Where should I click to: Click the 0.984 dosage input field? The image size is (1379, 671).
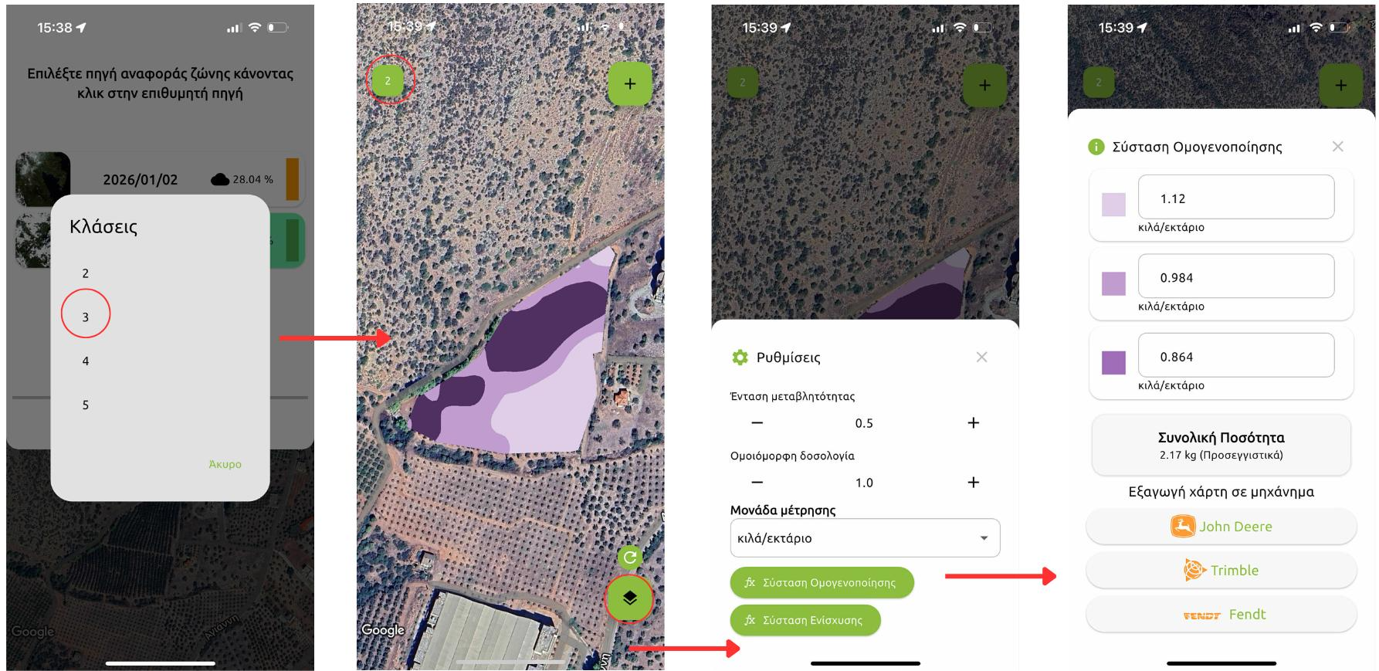click(1236, 276)
